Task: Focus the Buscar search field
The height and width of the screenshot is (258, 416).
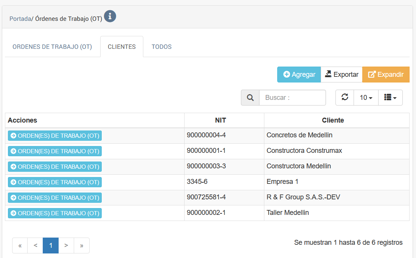Action: [x=292, y=98]
